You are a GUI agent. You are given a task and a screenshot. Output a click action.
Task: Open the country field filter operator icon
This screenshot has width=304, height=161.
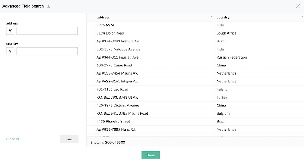point(10,51)
